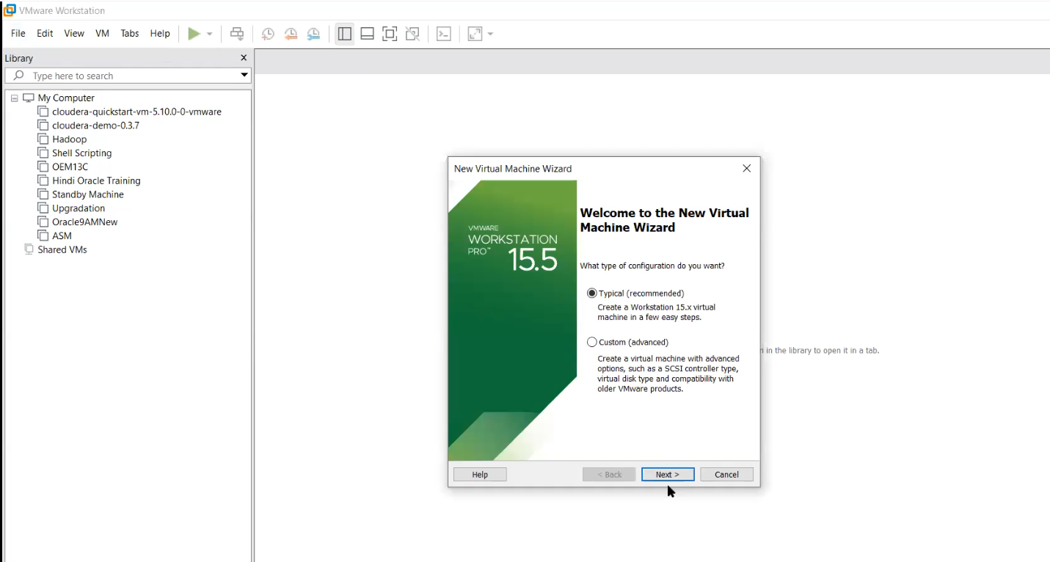Open the Help menu

pyautogui.click(x=160, y=34)
